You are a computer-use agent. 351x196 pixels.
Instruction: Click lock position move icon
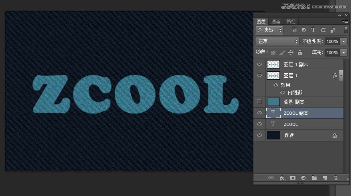[x=291, y=53]
